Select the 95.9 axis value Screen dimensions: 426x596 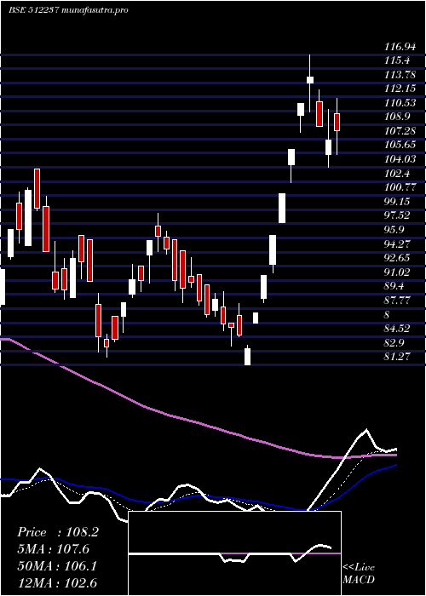click(394, 230)
